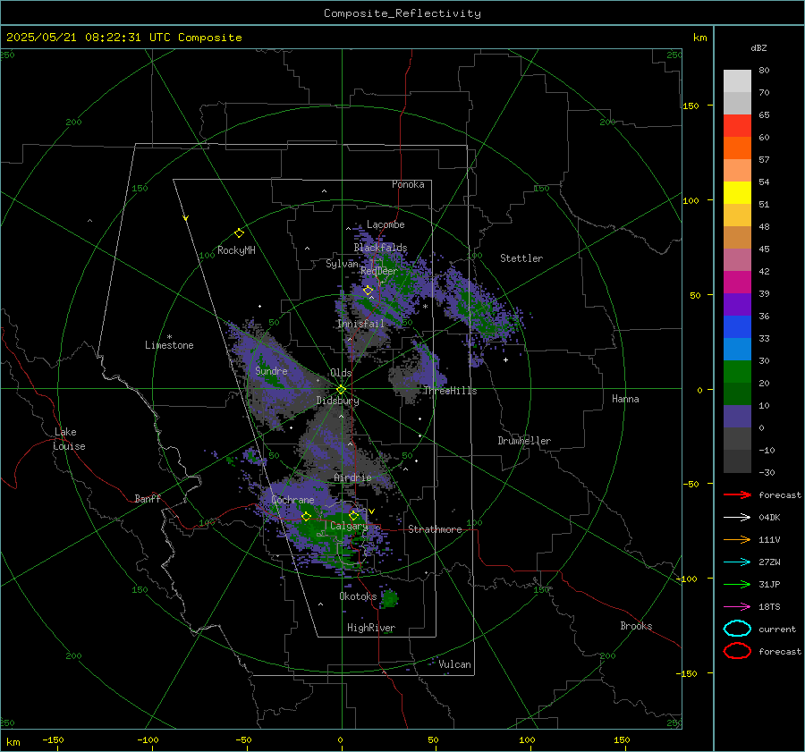Pick the red 60-65 dBZ color swatch
Image resolution: width=805 pixels, height=752 pixels.
click(737, 126)
